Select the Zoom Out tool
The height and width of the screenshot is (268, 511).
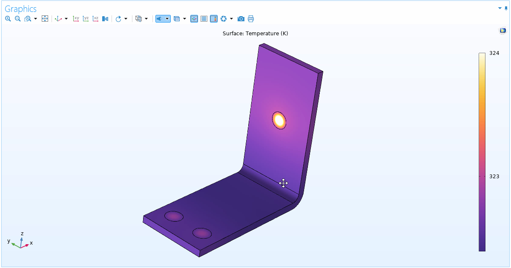click(17, 19)
